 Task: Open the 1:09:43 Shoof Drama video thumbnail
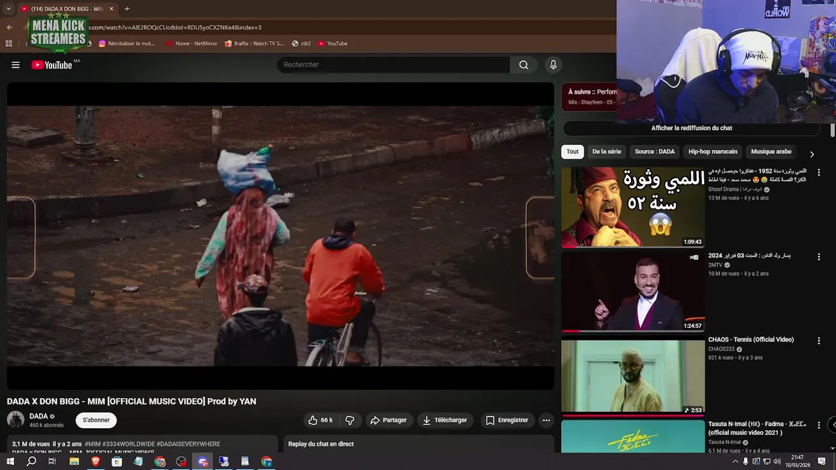[633, 208]
